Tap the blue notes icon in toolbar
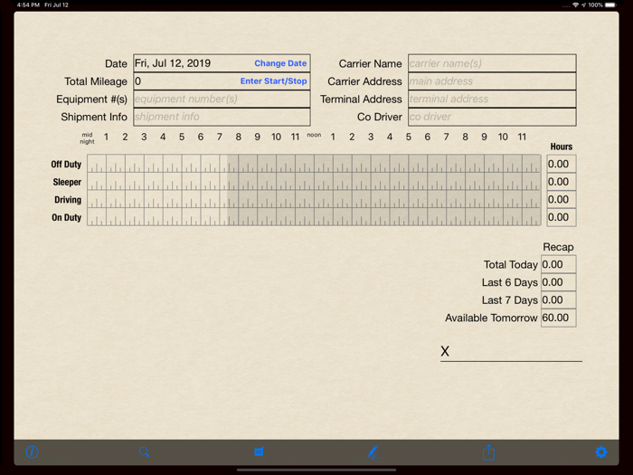The height and width of the screenshot is (475, 633). click(x=260, y=451)
